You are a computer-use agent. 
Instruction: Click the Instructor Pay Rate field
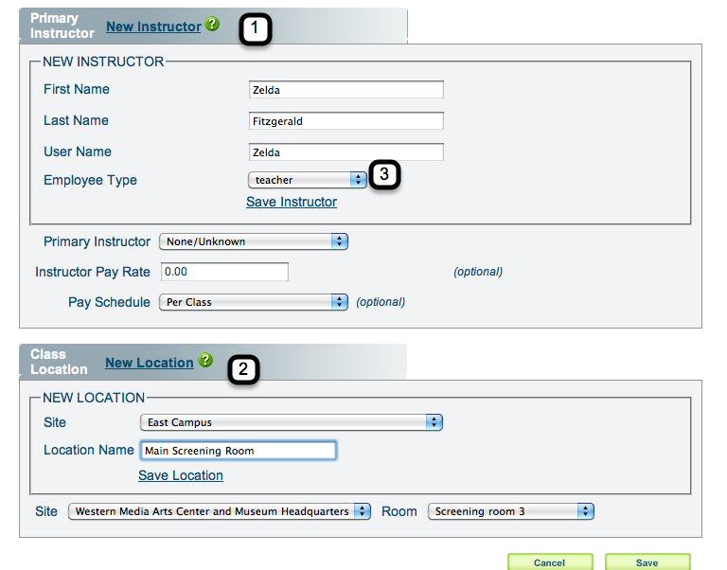(x=223, y=272)
